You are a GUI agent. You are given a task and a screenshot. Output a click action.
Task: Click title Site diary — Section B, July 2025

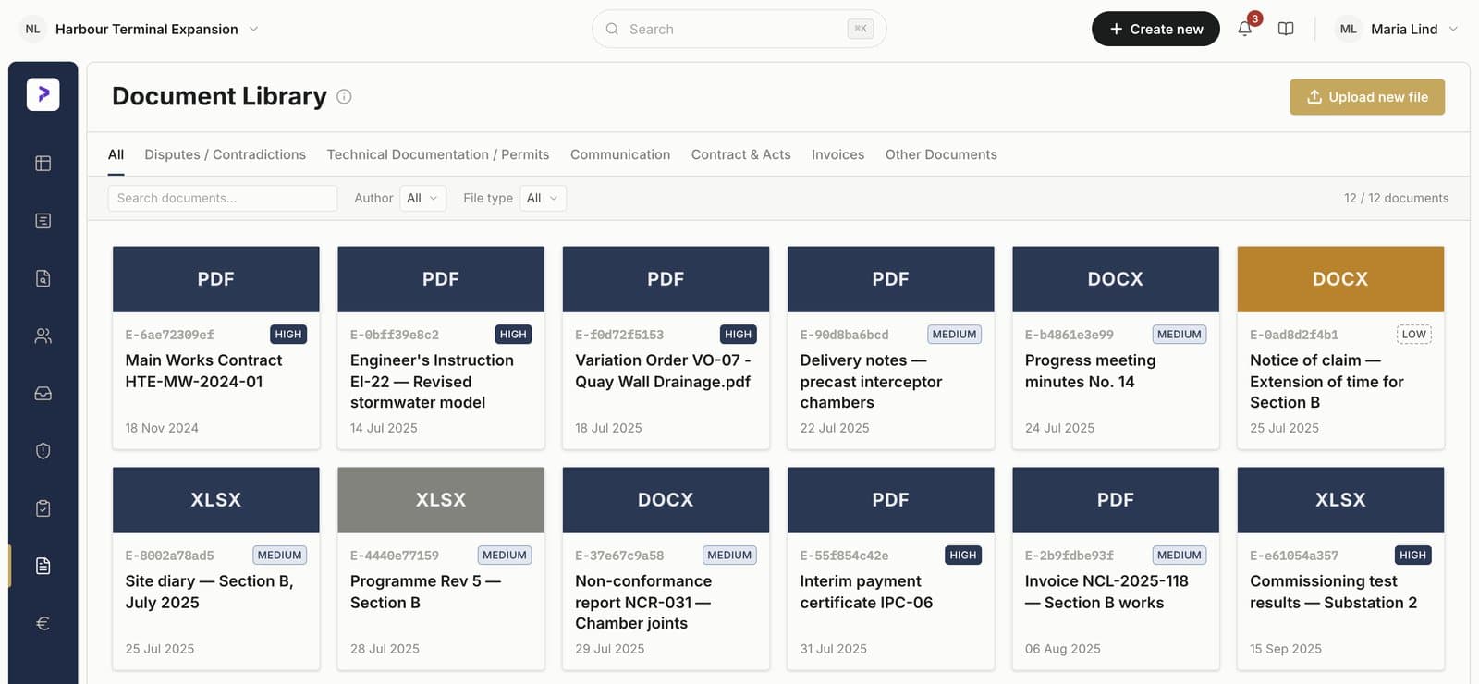pyautogui.click(x=209, y=592)
